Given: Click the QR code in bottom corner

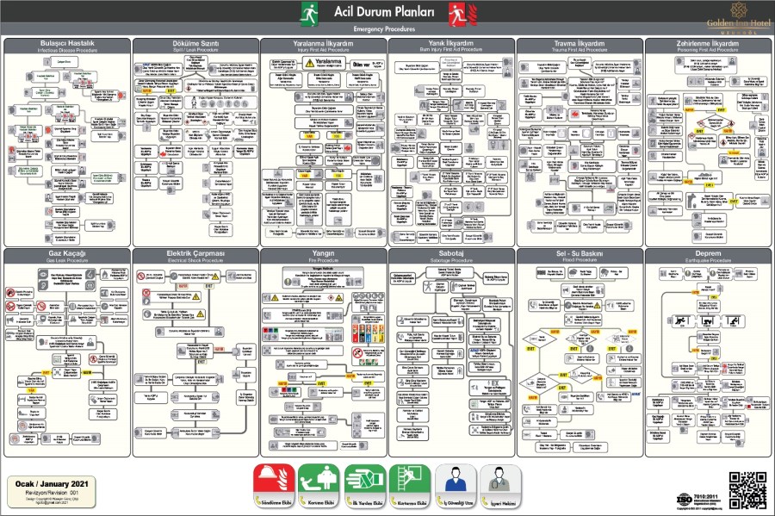Looking at the screenshot, I should pyautogui.click(x=747, y=489).
